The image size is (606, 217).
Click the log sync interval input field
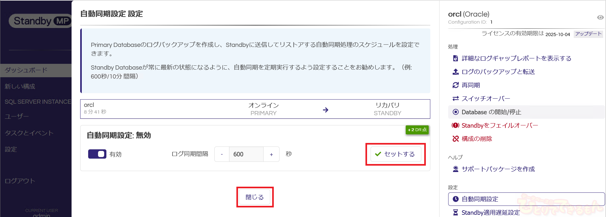(246, 154)
